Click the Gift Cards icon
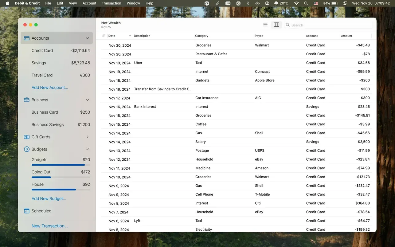395x247 pixels. (27, 137)
